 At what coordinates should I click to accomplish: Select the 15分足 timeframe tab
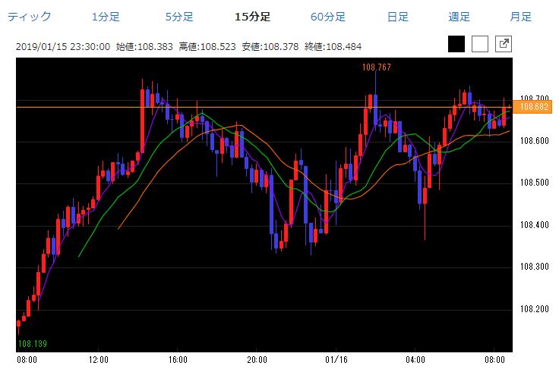point(252,17)
